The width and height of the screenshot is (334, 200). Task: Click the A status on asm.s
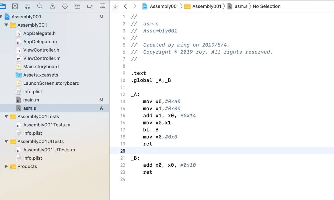pyautogui.click(x=101, y=108)
